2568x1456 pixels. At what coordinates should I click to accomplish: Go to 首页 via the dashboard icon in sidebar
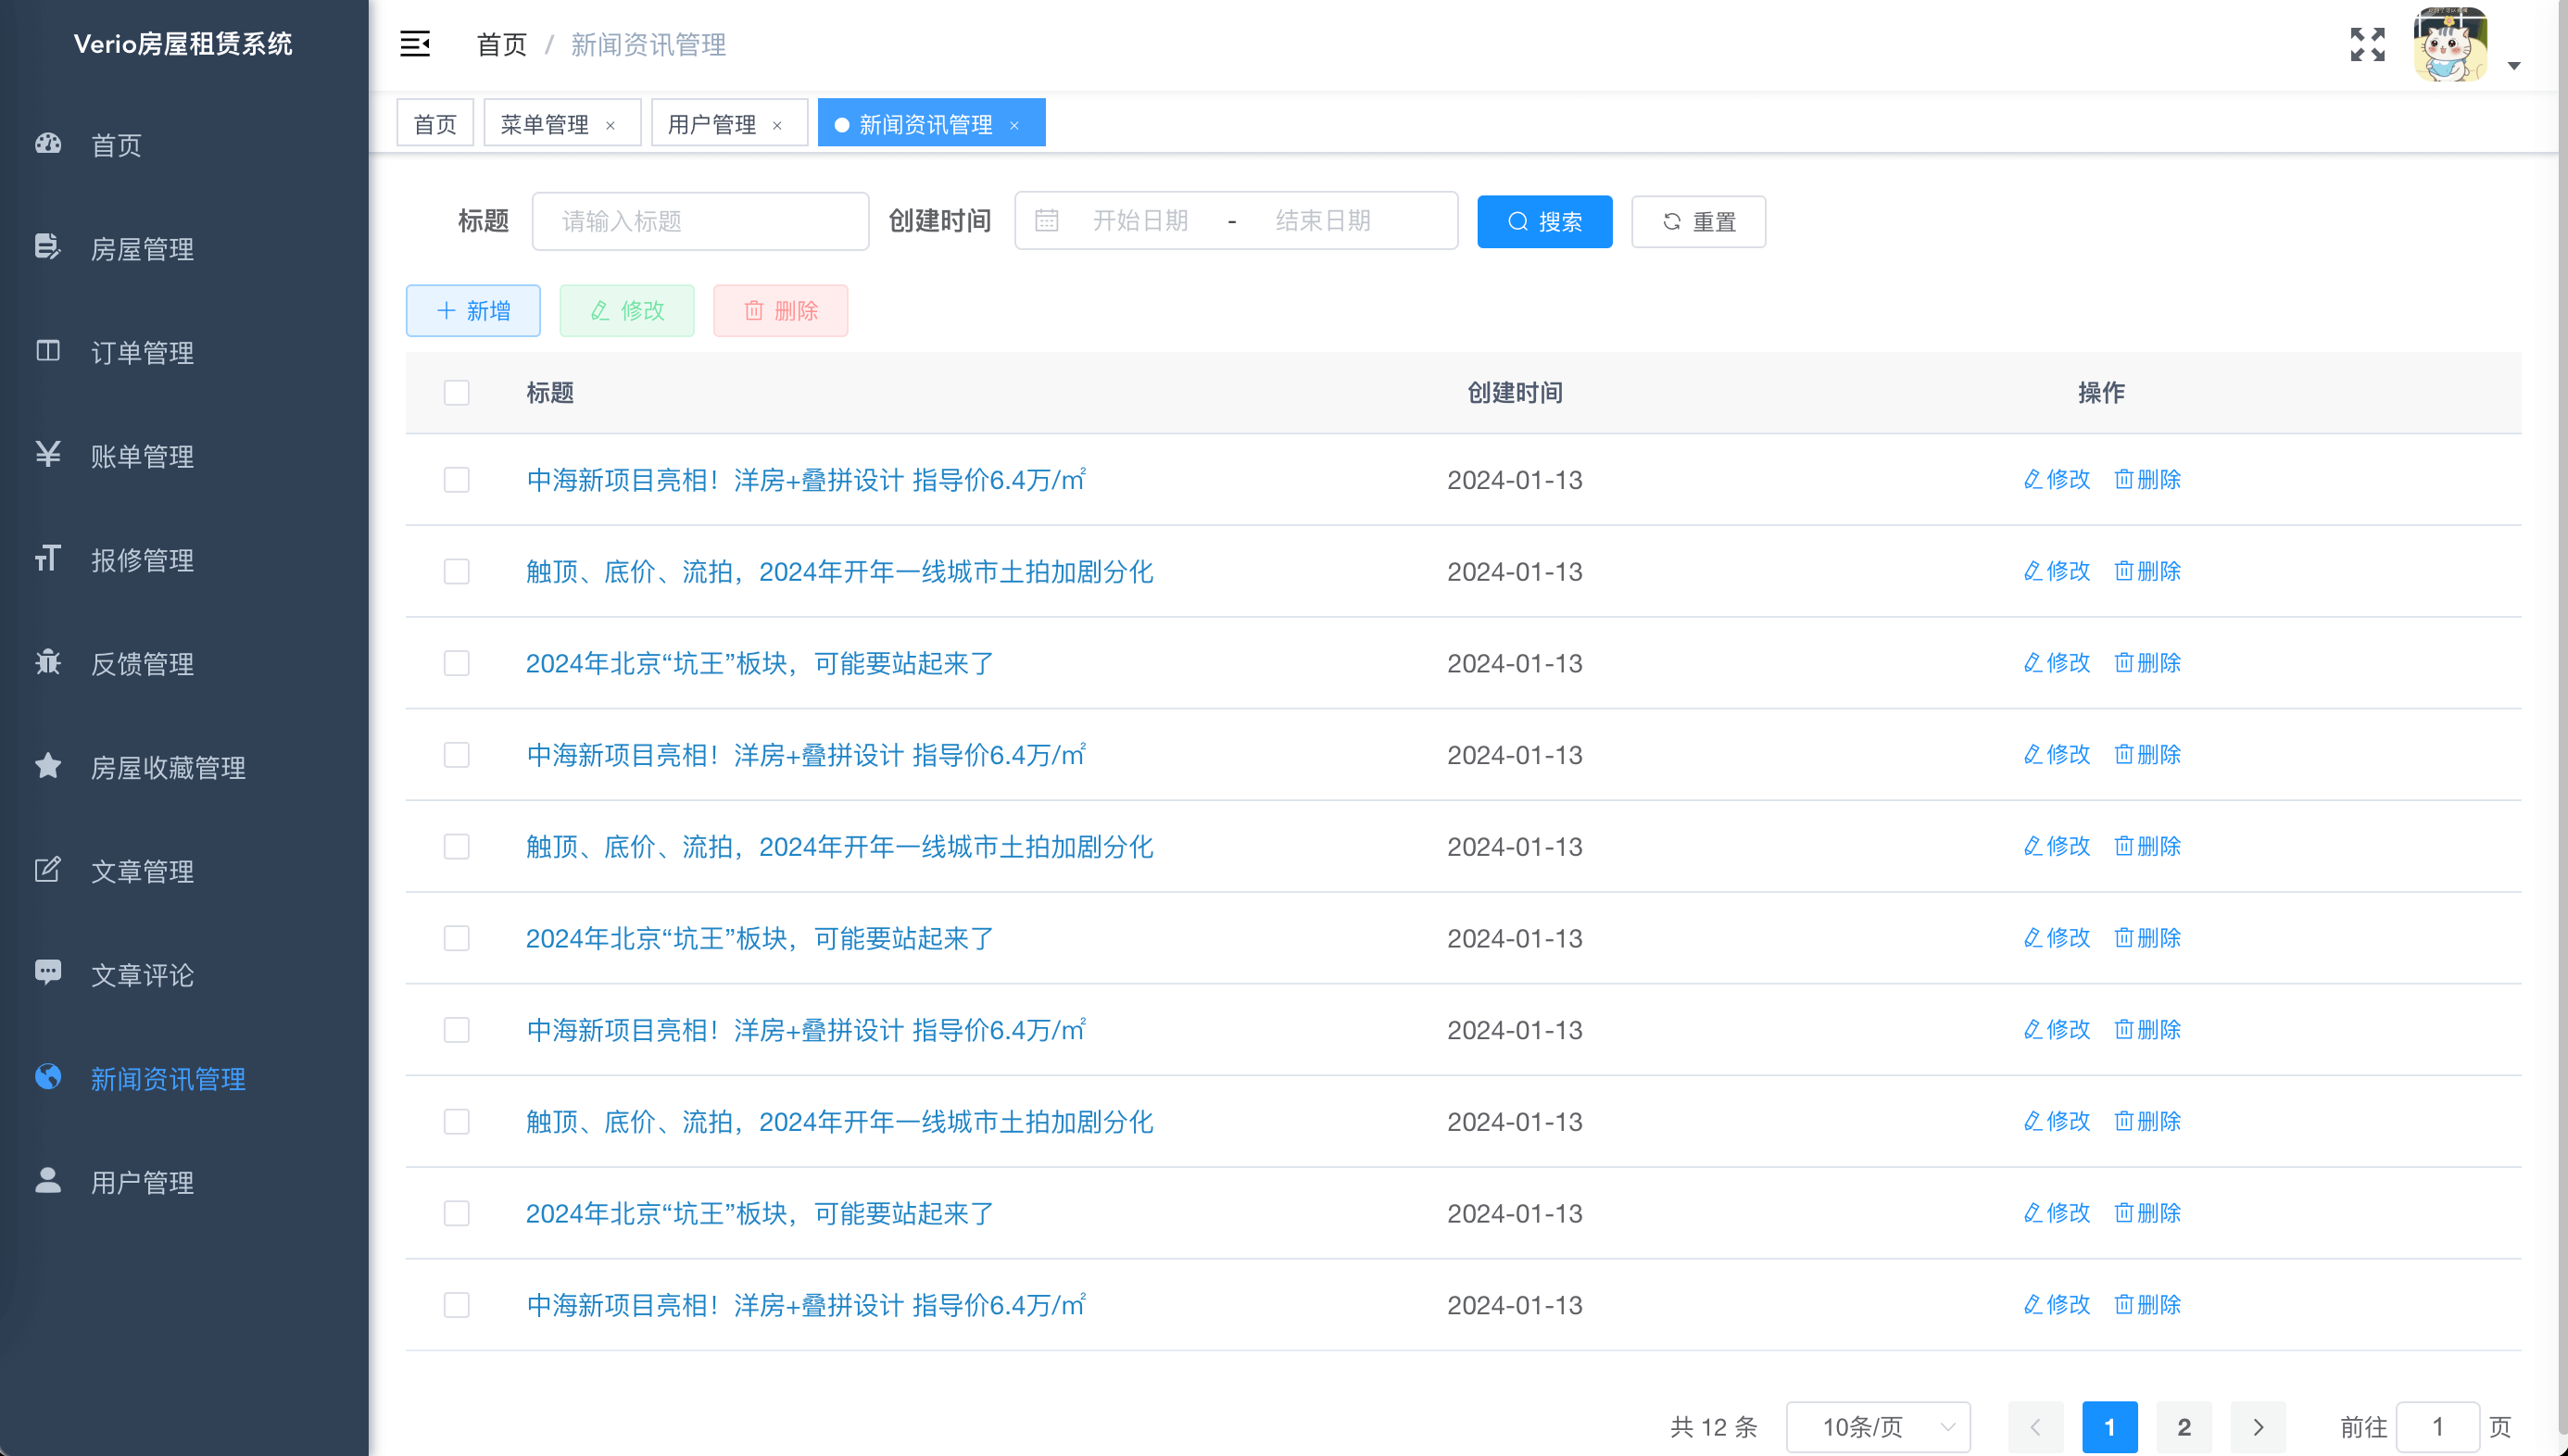[x=48, y=144]
